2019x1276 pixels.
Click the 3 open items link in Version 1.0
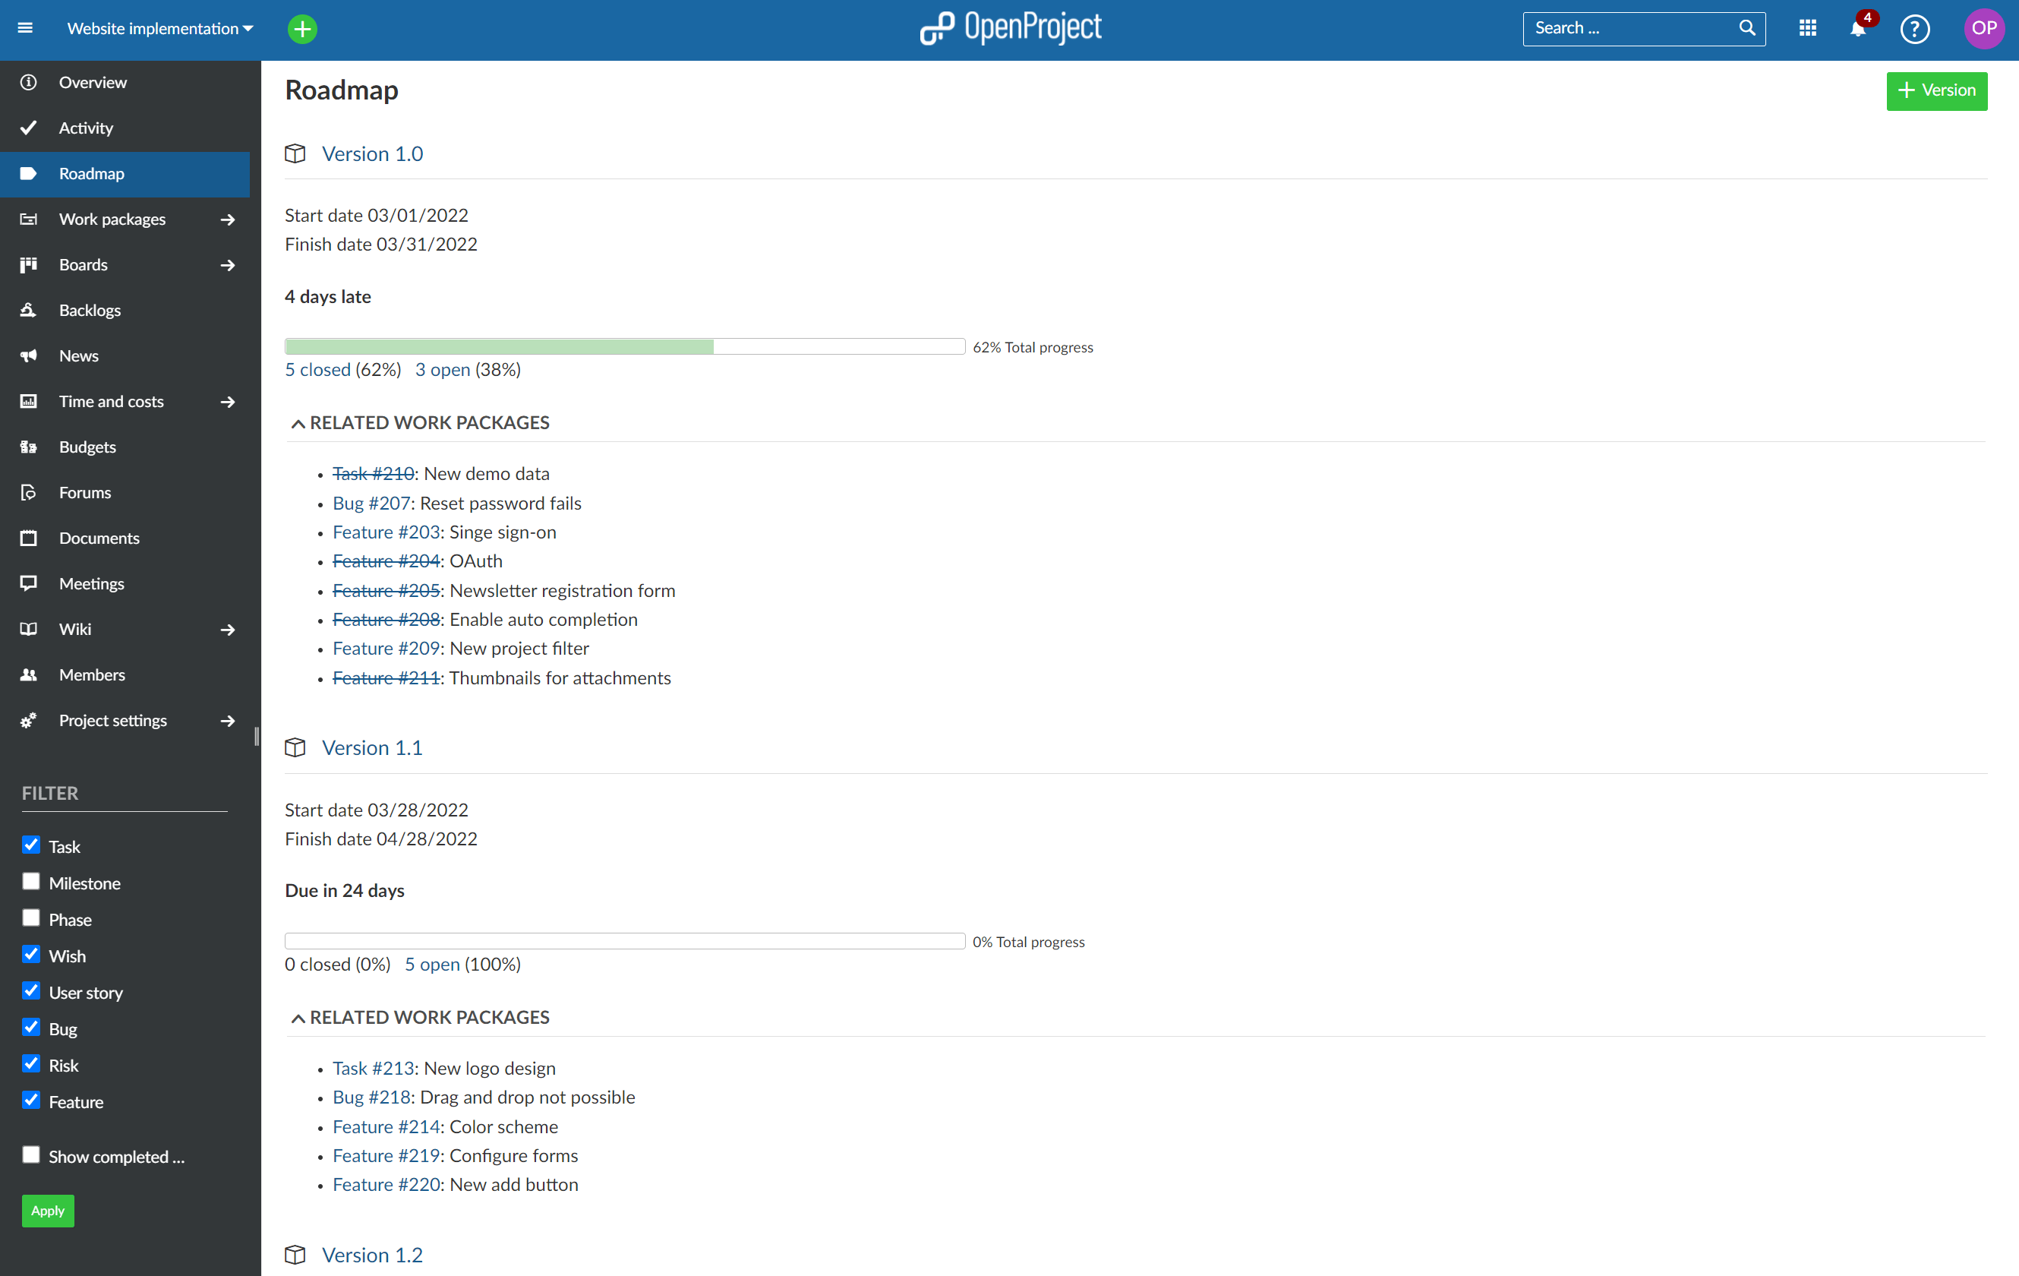[x=441, y=371]
